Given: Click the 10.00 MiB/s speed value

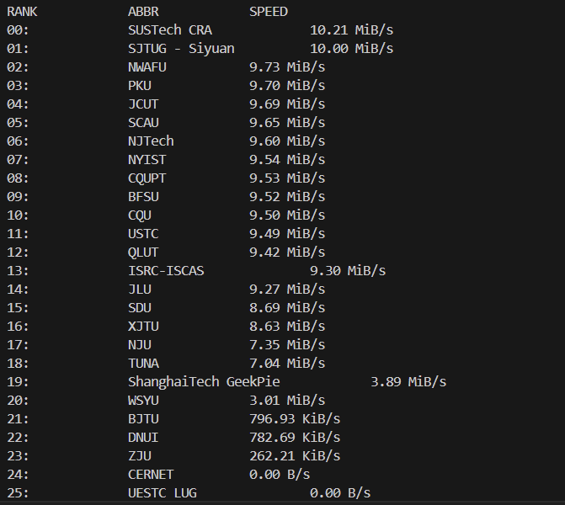Looking at the screenshot, I should point(352,49).
